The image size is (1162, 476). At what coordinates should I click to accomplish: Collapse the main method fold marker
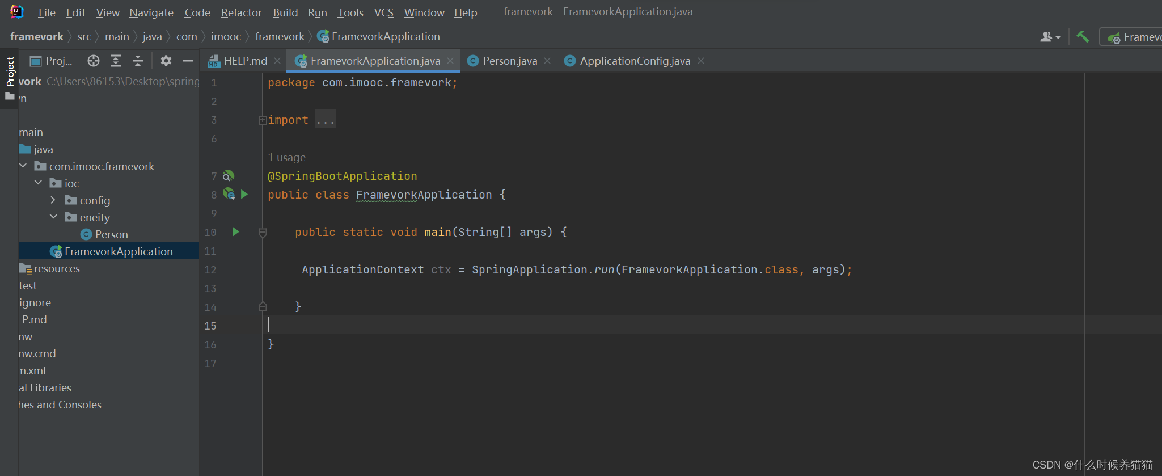[x=263, y=232]
